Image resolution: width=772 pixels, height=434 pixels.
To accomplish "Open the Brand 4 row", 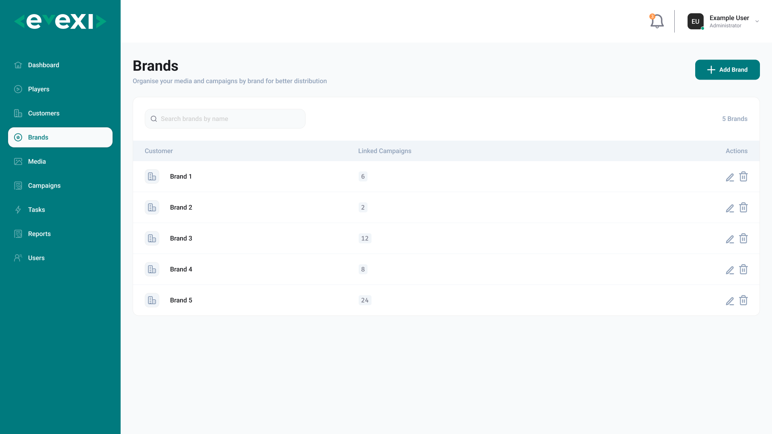I will [x=446, y=269].
